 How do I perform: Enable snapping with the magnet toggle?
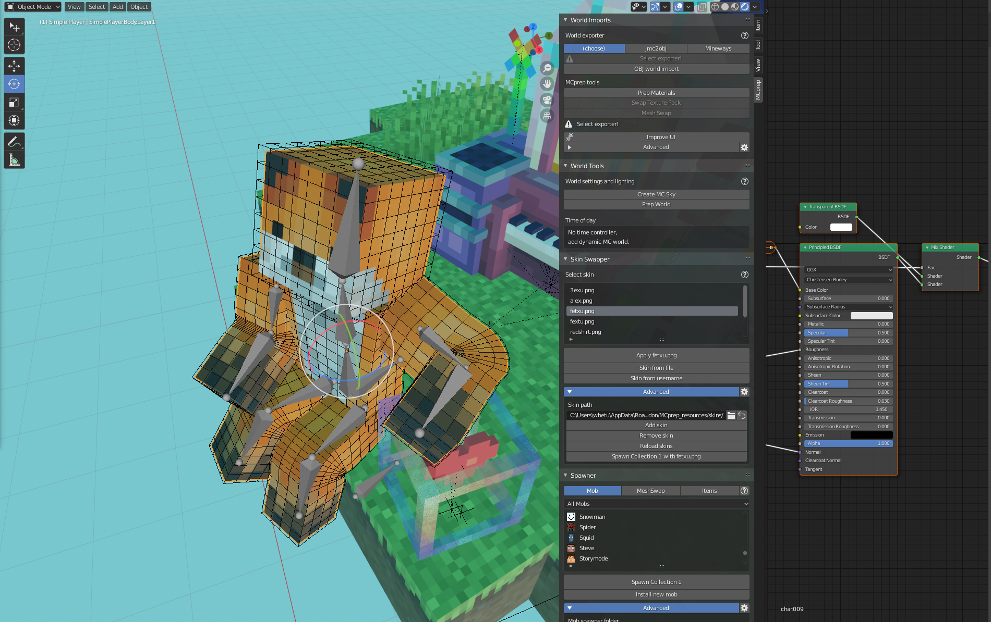click(x=656, y=7)
